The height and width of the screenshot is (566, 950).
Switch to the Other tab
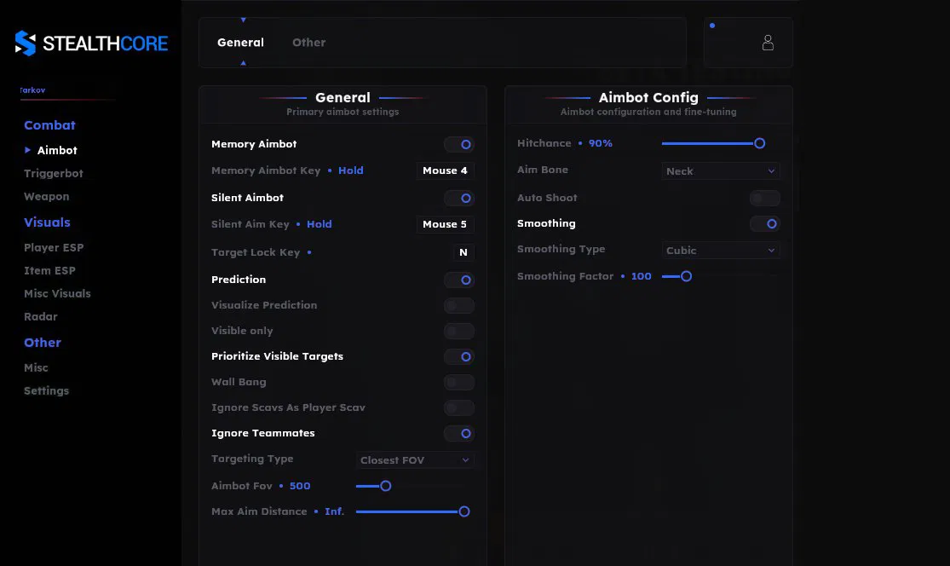tap(308, 43)
